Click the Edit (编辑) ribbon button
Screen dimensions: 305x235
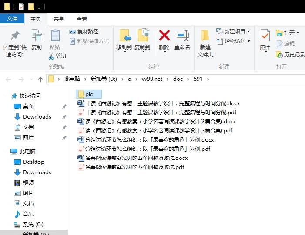point(285,44)
